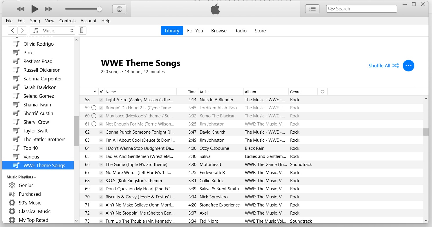
Task: Sort by the Name column header
Action: point(140,92)
